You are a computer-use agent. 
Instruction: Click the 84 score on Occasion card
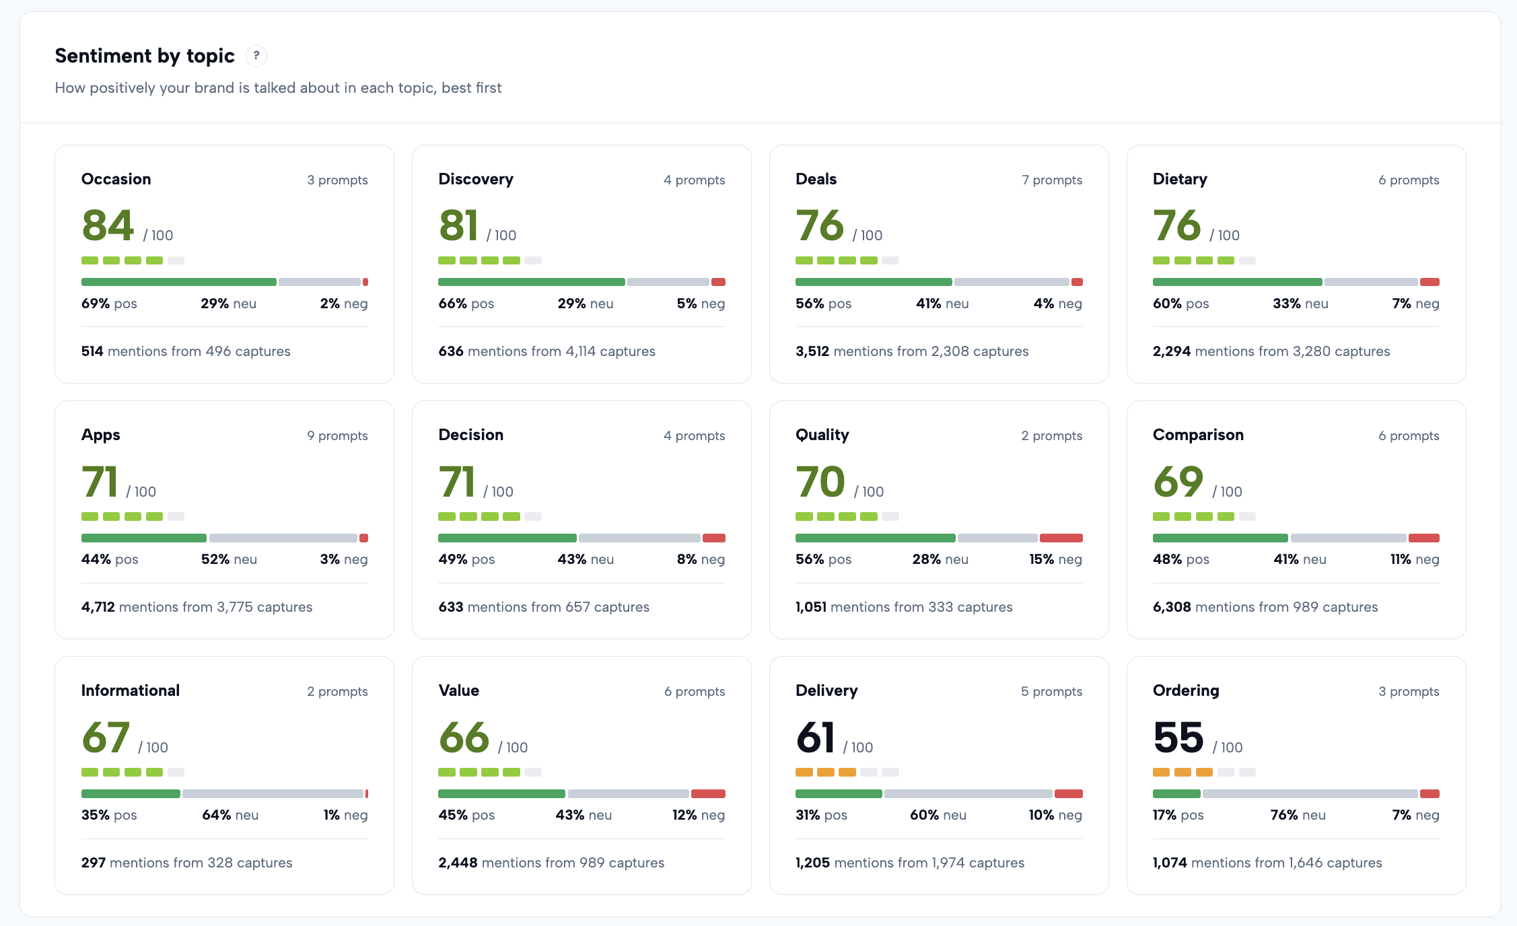(108, 225)
